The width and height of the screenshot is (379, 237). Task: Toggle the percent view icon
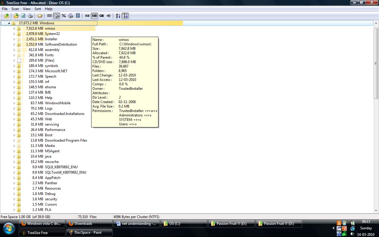tap(64, 16)
